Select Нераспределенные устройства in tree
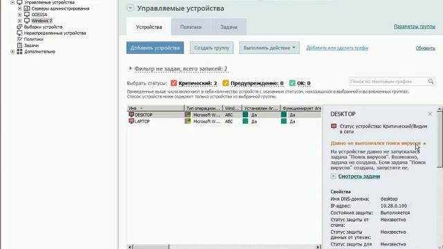The width and height of the screenshot is (443, 249). 55,33
